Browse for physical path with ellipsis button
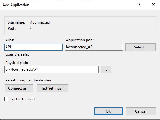The width and height of the screenshot is (160, 120). (x=106, y=69)
